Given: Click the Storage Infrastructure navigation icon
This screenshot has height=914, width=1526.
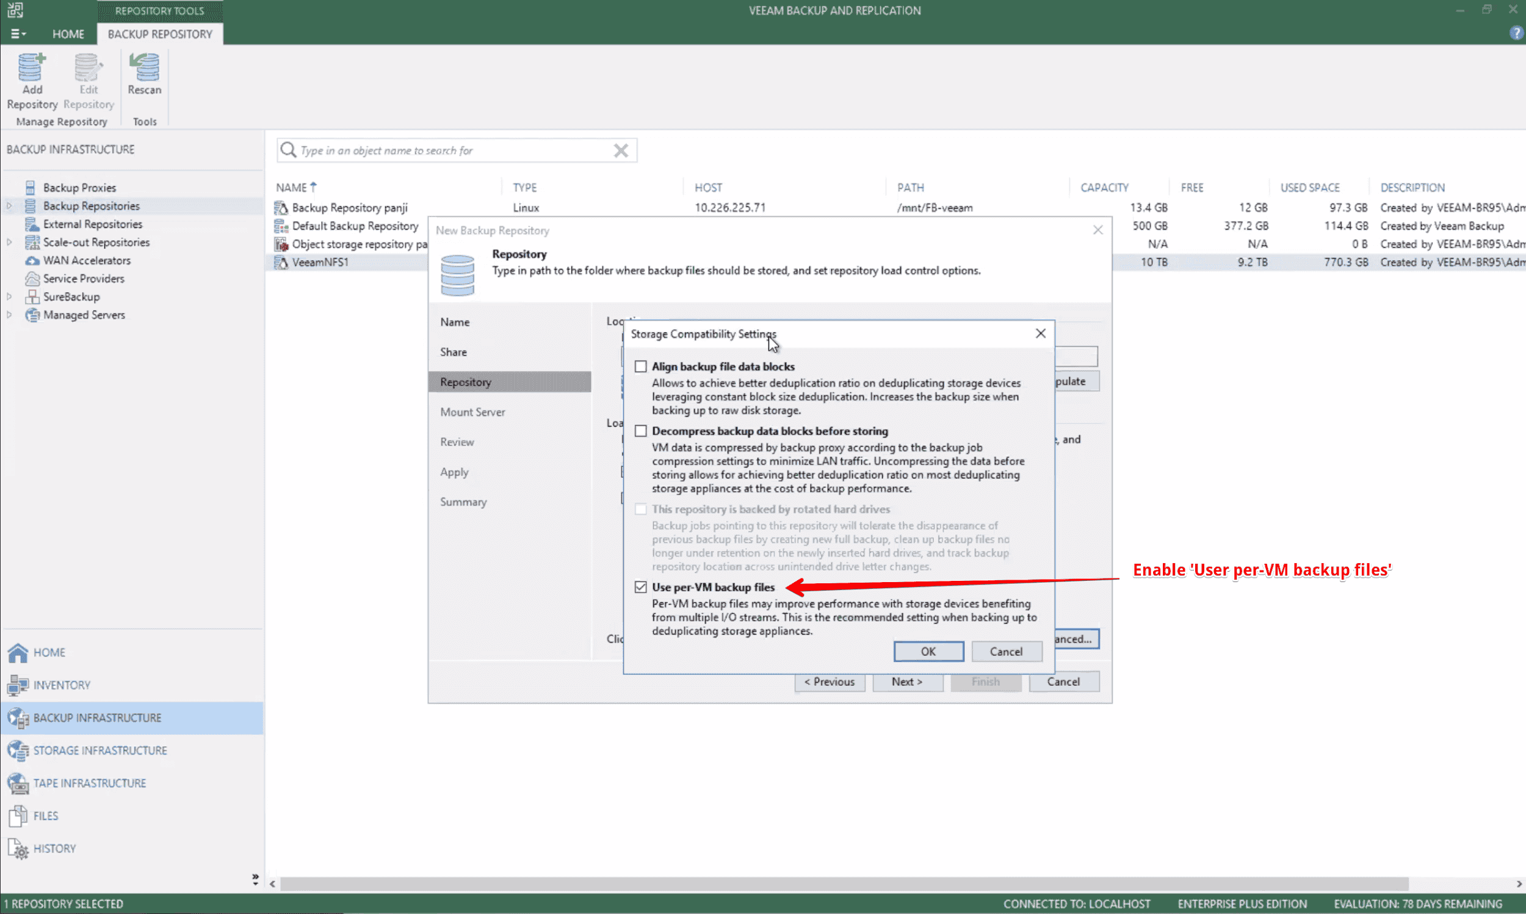Looking at the screenshot, I should click(18, 750).
